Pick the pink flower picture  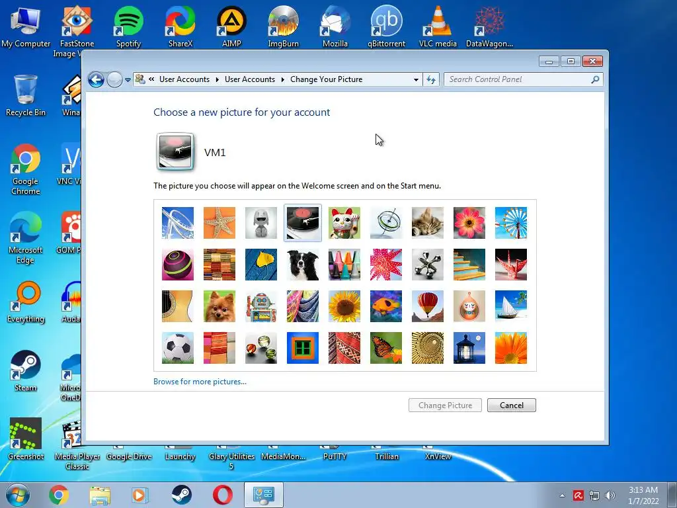(x=469, y=223)
